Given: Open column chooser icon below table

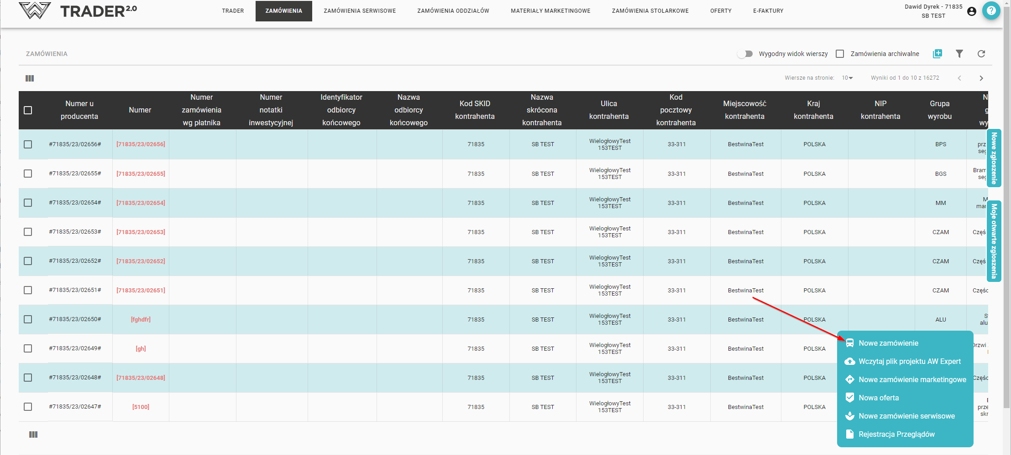Looking at the screenshot, I should pyautogui.click(x=33, y=435).
